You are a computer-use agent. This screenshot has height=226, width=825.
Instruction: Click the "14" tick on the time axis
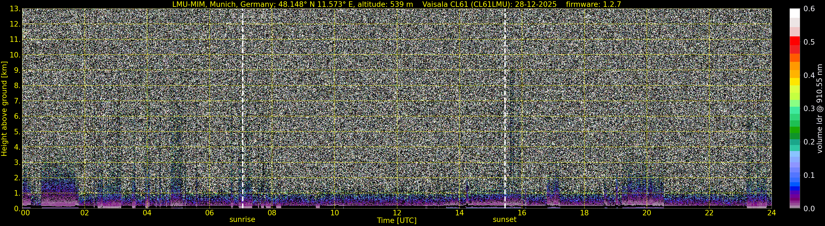click(459, 213)
